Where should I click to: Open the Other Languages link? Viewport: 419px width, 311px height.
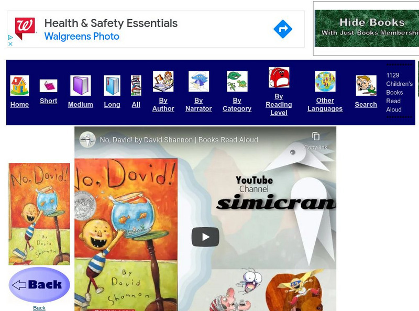pos(325,105)
